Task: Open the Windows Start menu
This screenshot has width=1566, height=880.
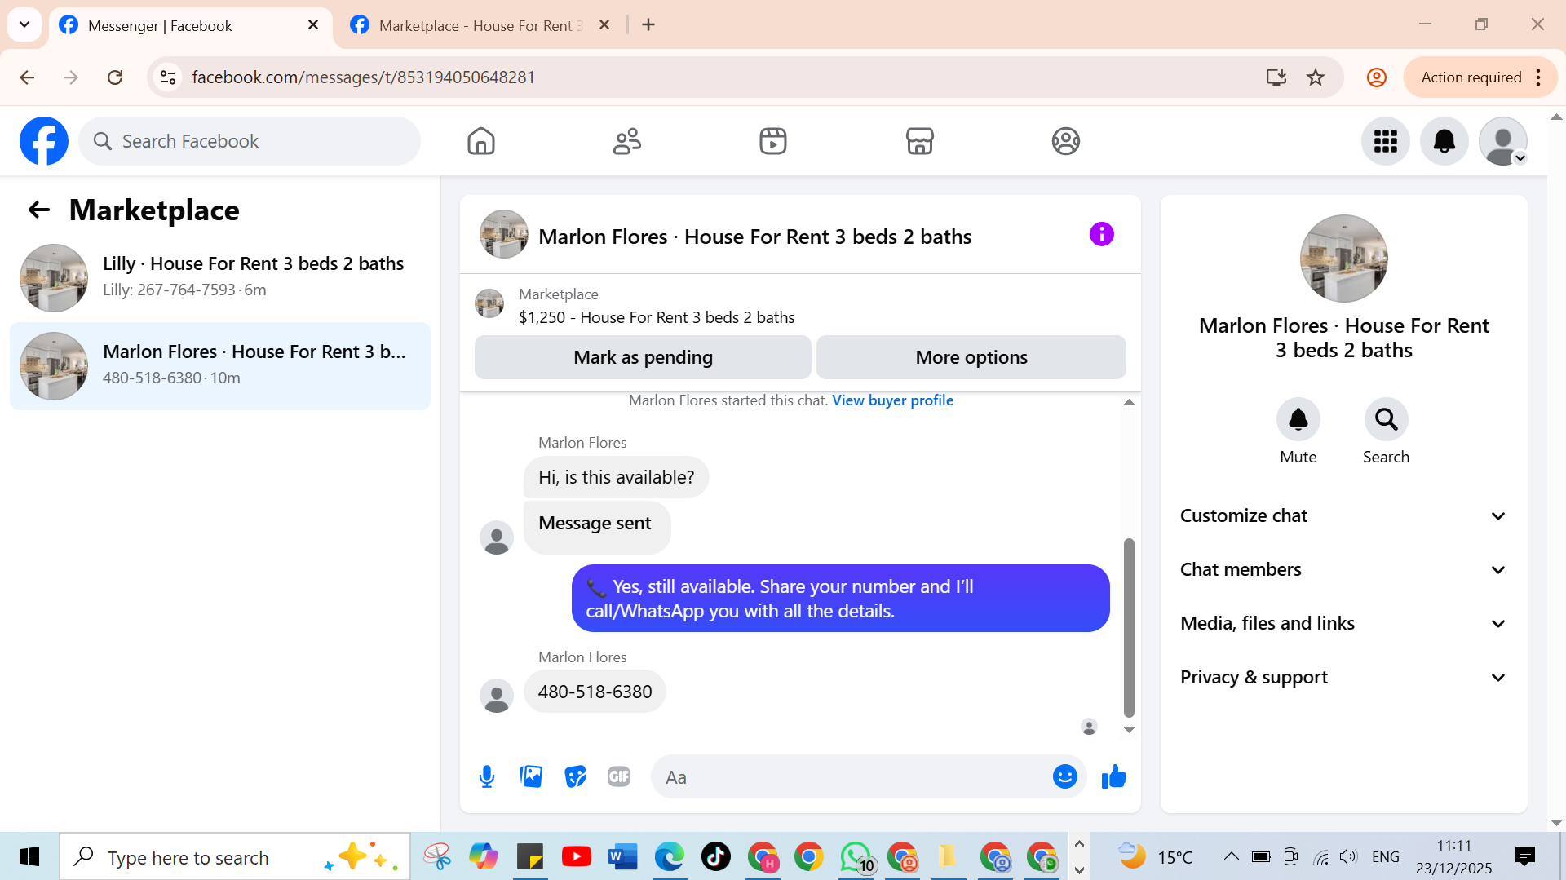Action: [29, 857]
